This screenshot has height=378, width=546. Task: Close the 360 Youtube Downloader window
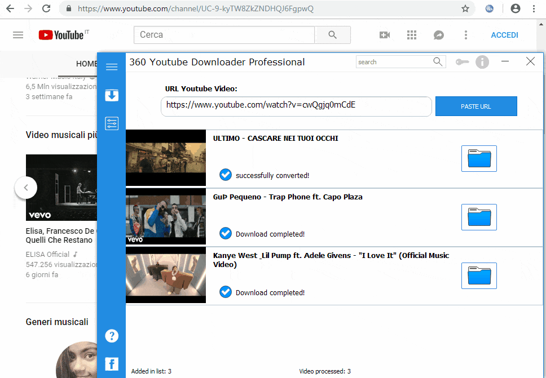pos(530,61)
